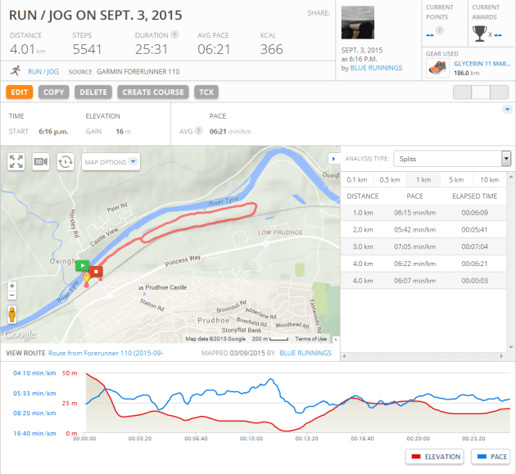Toggle the Pace series in chart legend
Viewport: 516px width, 474px height.
[x=490, y=457]
